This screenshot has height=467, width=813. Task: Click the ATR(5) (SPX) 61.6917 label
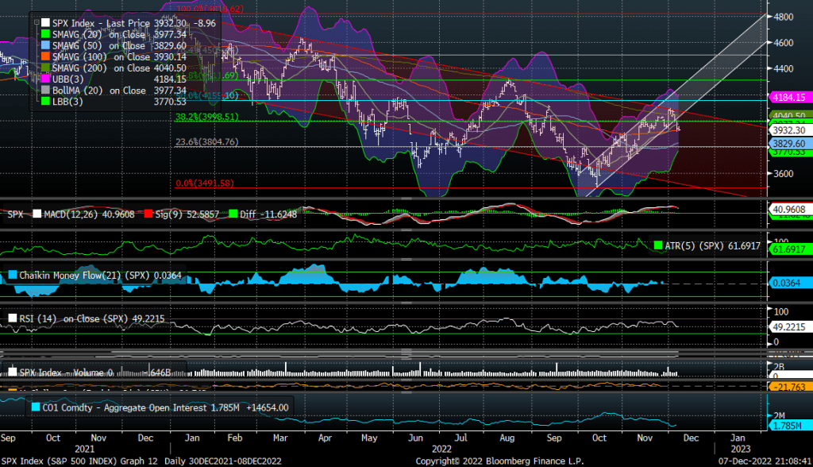coord(712,245)
